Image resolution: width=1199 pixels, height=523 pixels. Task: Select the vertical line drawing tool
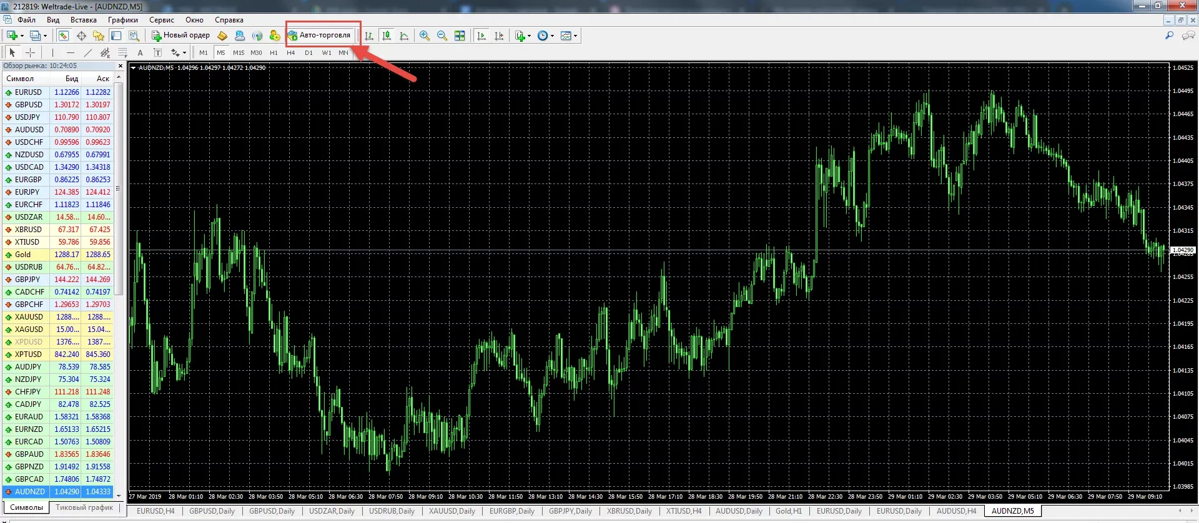(53, 52)
